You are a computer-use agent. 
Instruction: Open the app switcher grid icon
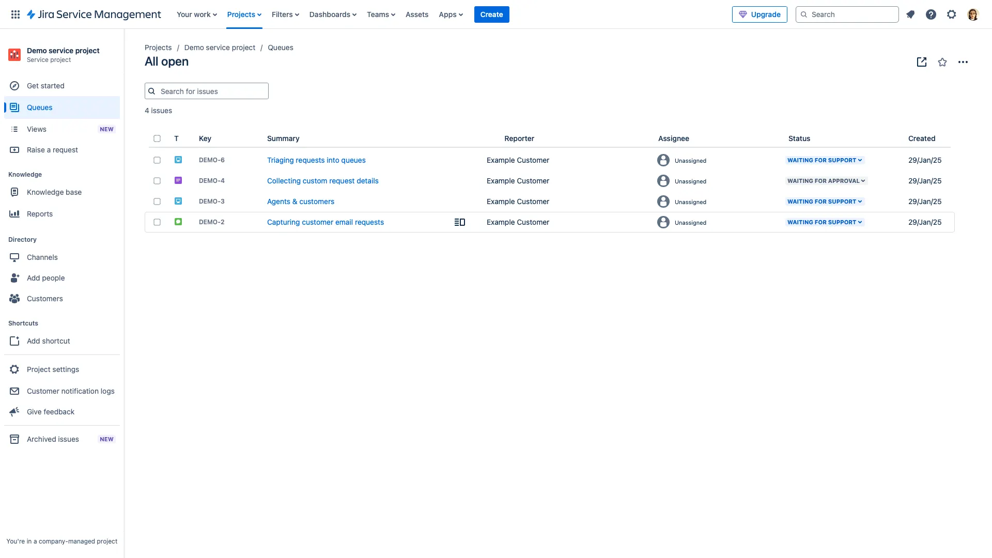click(16, 14)
